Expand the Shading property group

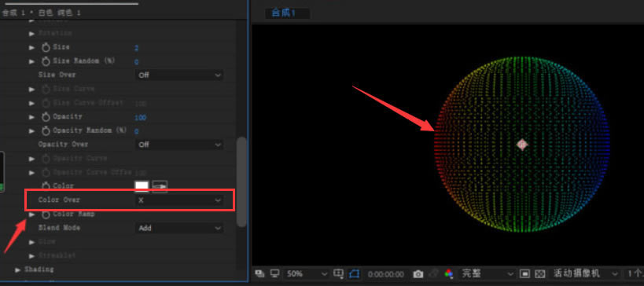[18, 269]
